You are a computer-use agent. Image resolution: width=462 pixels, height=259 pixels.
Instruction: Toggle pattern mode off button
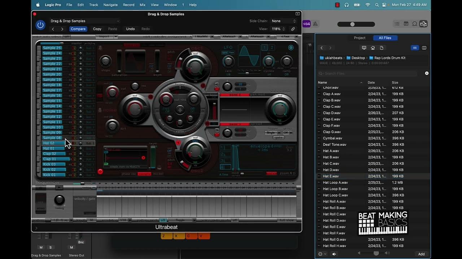tap(163, 220)
